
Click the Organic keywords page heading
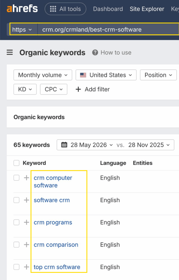[x=52, y=52]
